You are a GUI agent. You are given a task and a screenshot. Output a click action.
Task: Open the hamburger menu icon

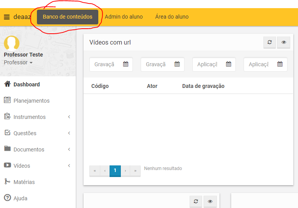point(7,17)
